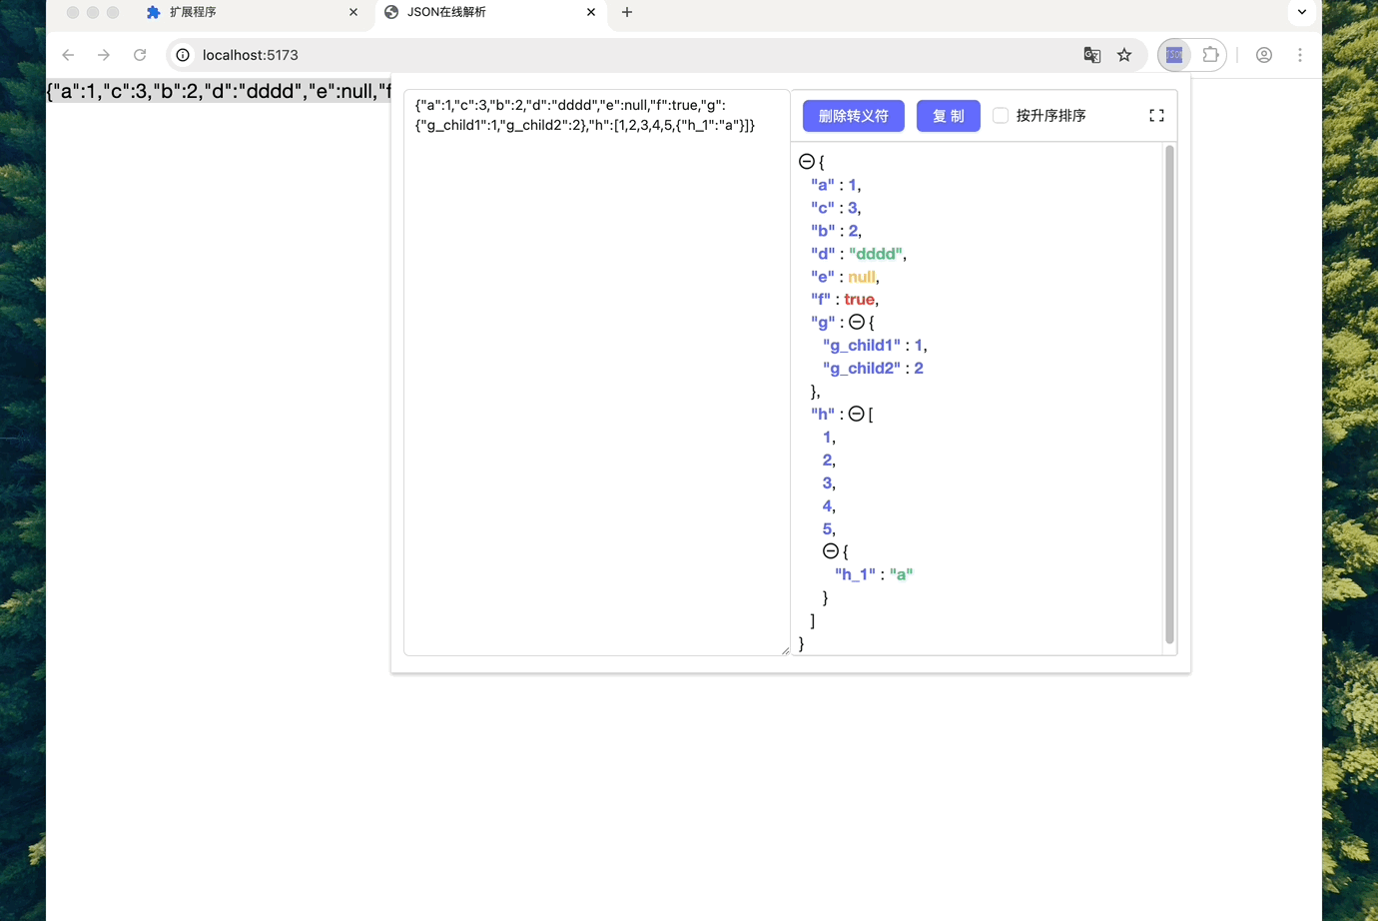This screenshot has width=1378, height=921.
Task: Collapse the "h_1" object inside the array
Action: click(830, 550)
